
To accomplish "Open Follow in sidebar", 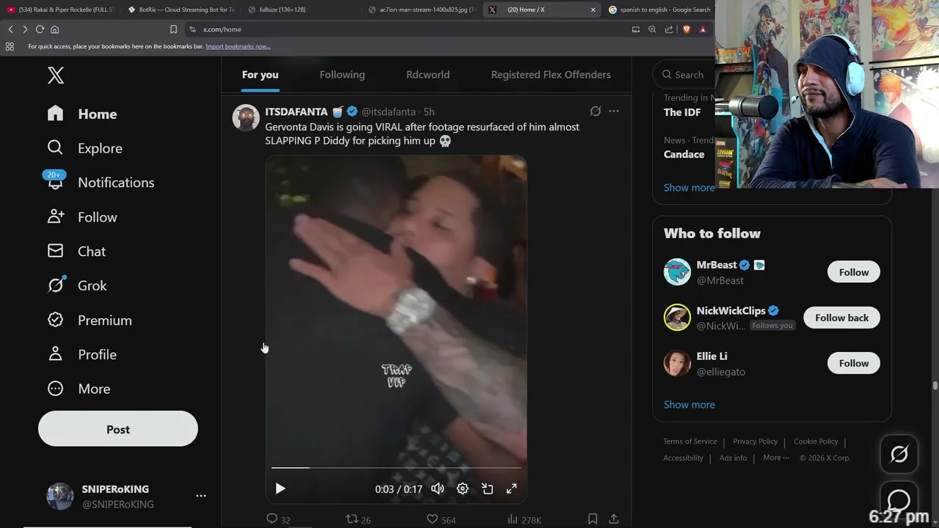I will tap(82, 217).
